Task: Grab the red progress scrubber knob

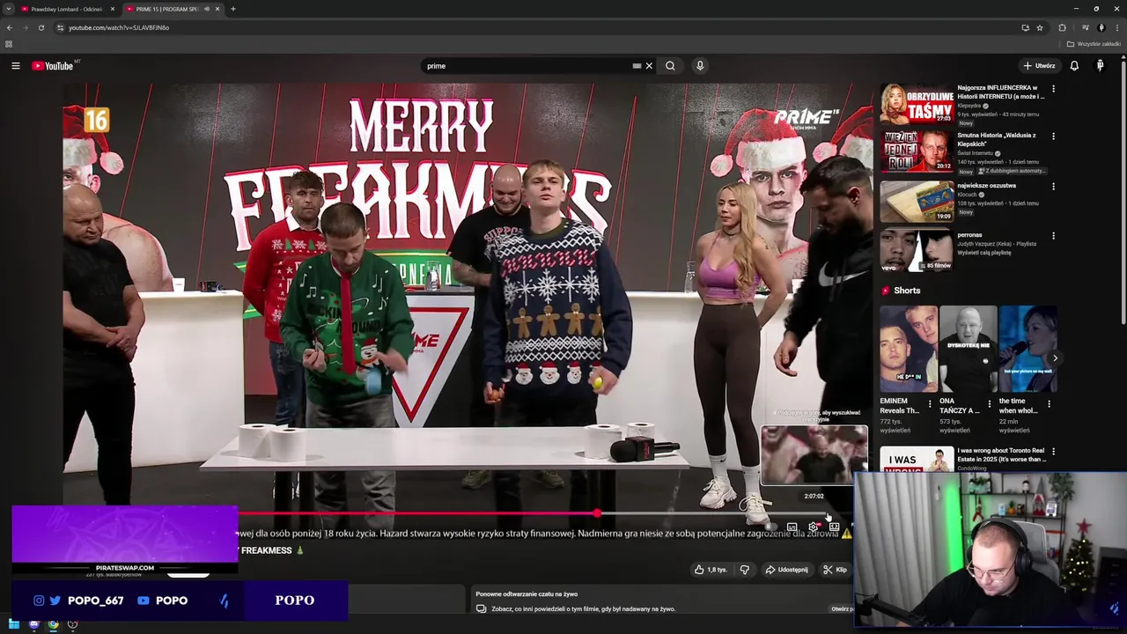Action: point(598,513)
